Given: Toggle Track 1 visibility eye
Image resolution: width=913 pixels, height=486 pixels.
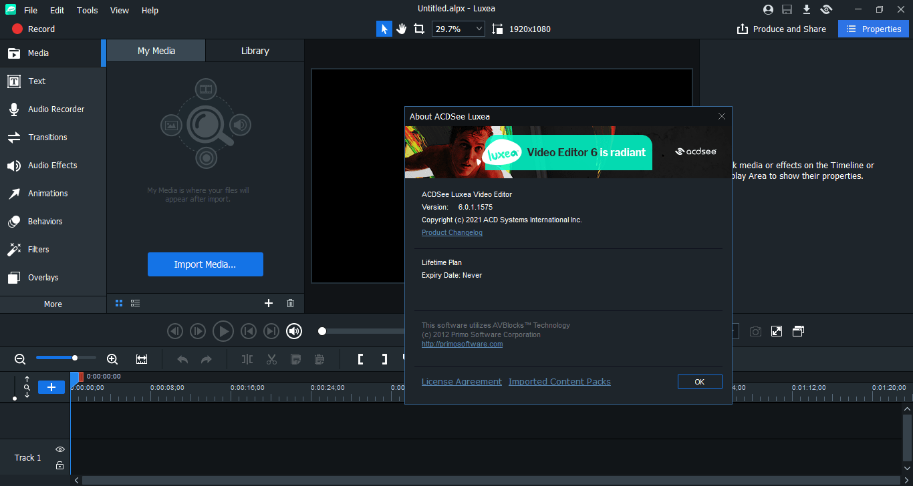Looking at the screenshot, I should (60, 449).
